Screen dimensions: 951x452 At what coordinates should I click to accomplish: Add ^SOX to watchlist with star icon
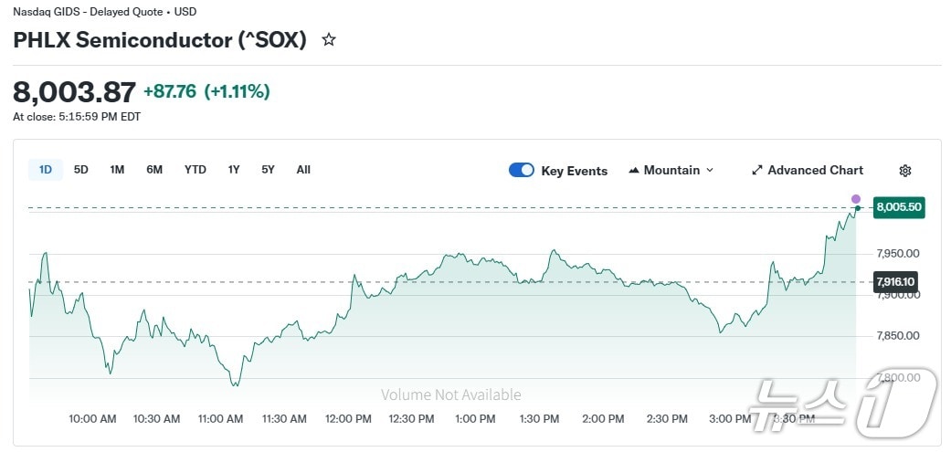click(x=329, y=40)
